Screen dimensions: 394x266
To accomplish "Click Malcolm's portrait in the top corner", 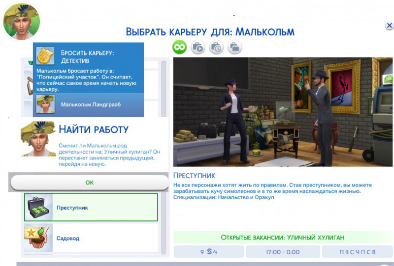I will (21, 21).
